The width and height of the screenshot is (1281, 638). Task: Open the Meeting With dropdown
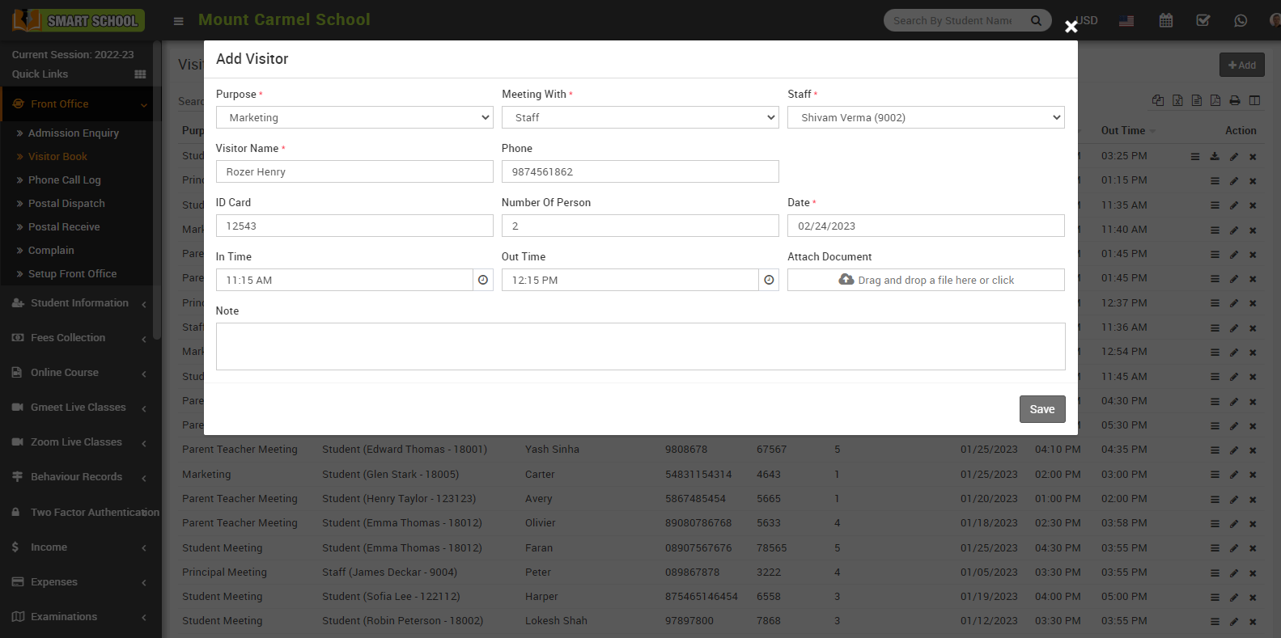[x=640, y=117]
